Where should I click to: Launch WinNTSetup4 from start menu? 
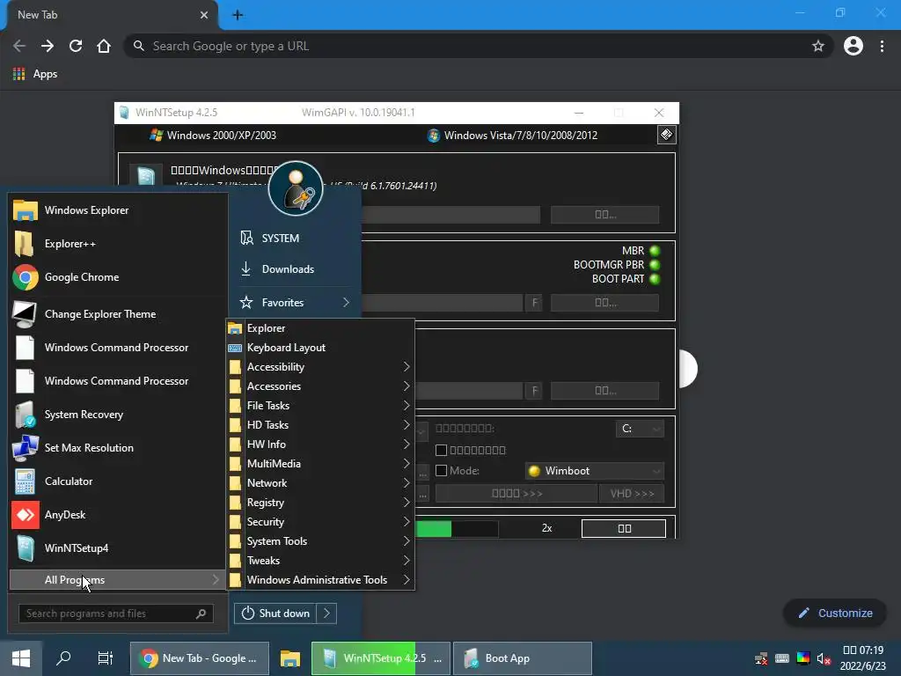tap(118, 547)
